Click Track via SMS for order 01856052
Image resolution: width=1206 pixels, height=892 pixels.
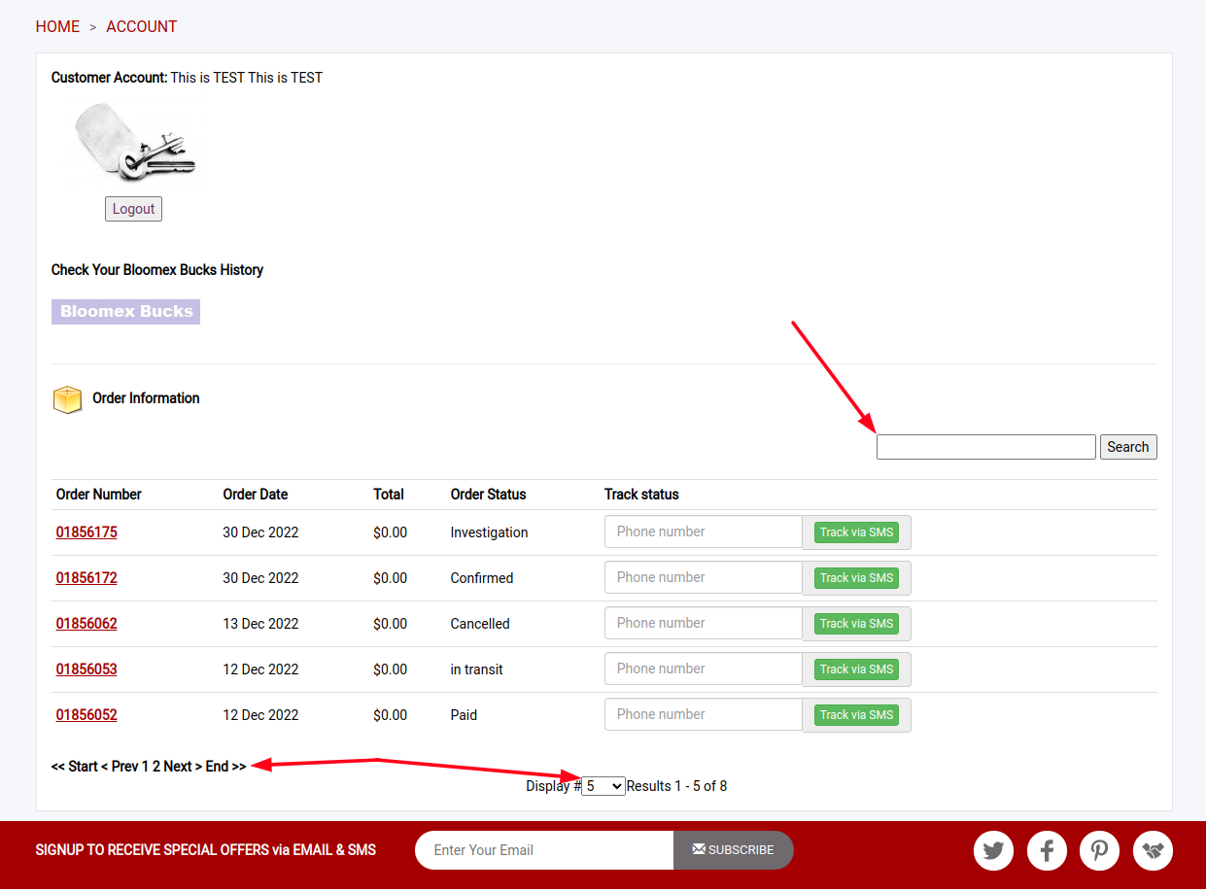pos(856,715)
